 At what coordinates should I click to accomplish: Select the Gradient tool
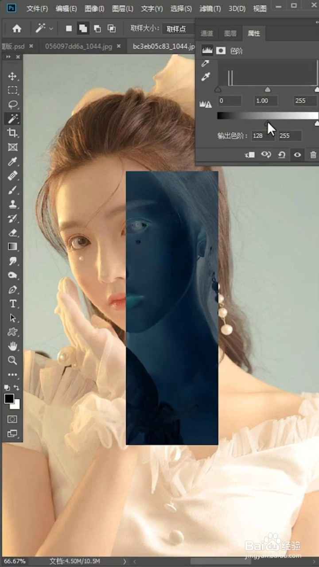12,247
